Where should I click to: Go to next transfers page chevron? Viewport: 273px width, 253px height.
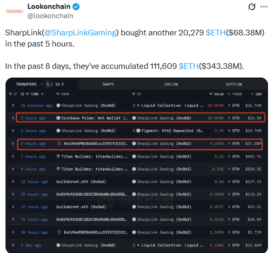click(63, 84)
